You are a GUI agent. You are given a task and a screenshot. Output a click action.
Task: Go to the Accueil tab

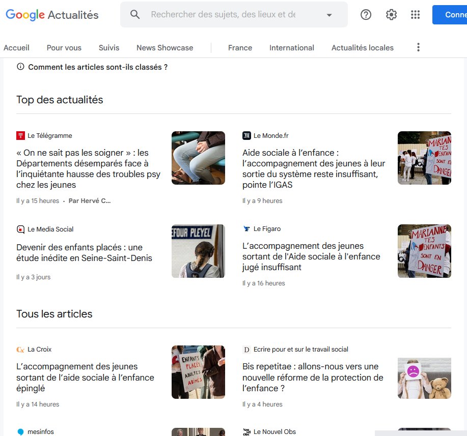(16, 48)
